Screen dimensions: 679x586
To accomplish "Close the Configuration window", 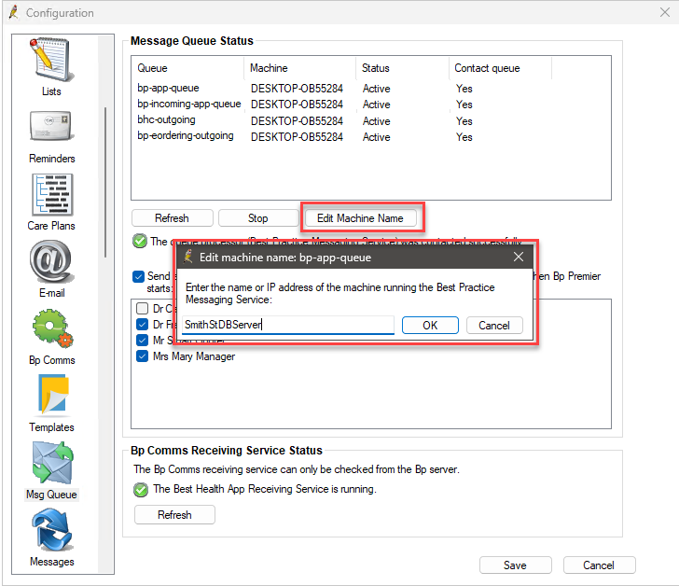I will [x=665, y=12].
